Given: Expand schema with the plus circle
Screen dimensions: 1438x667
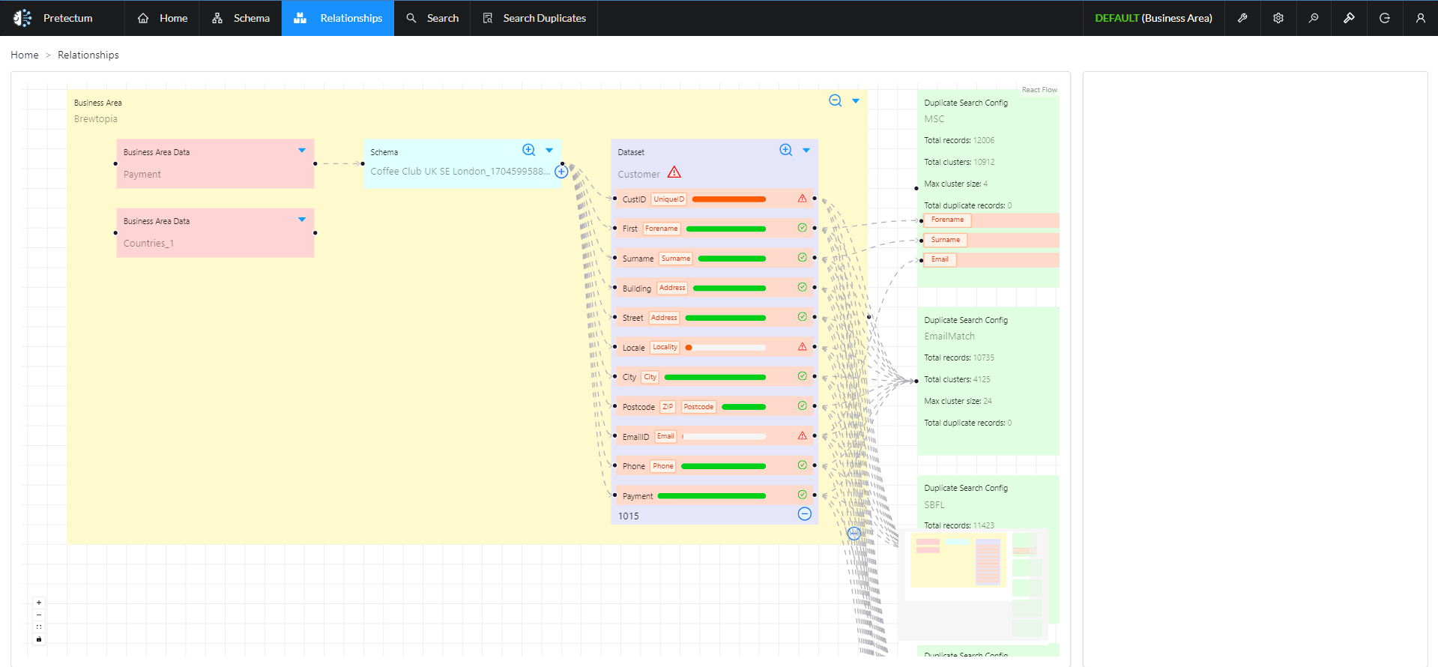Looking at the screenshot, I should click(x=561, y=172).
